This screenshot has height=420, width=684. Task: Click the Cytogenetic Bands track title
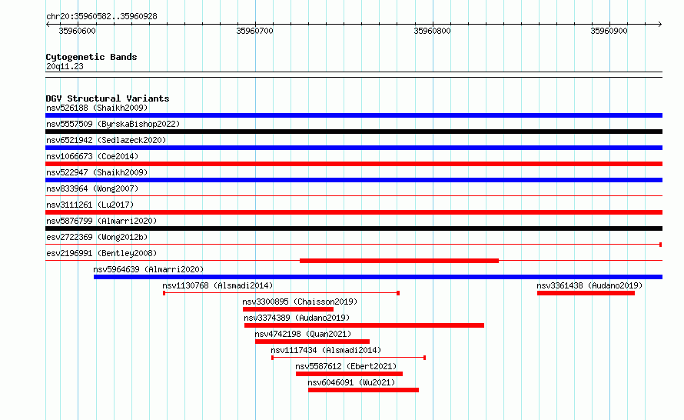click(91, 57)
